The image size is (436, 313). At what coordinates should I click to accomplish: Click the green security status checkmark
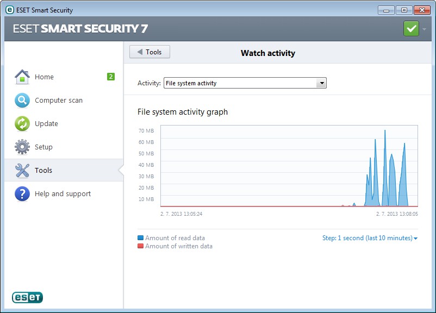(x=411, y=28)
